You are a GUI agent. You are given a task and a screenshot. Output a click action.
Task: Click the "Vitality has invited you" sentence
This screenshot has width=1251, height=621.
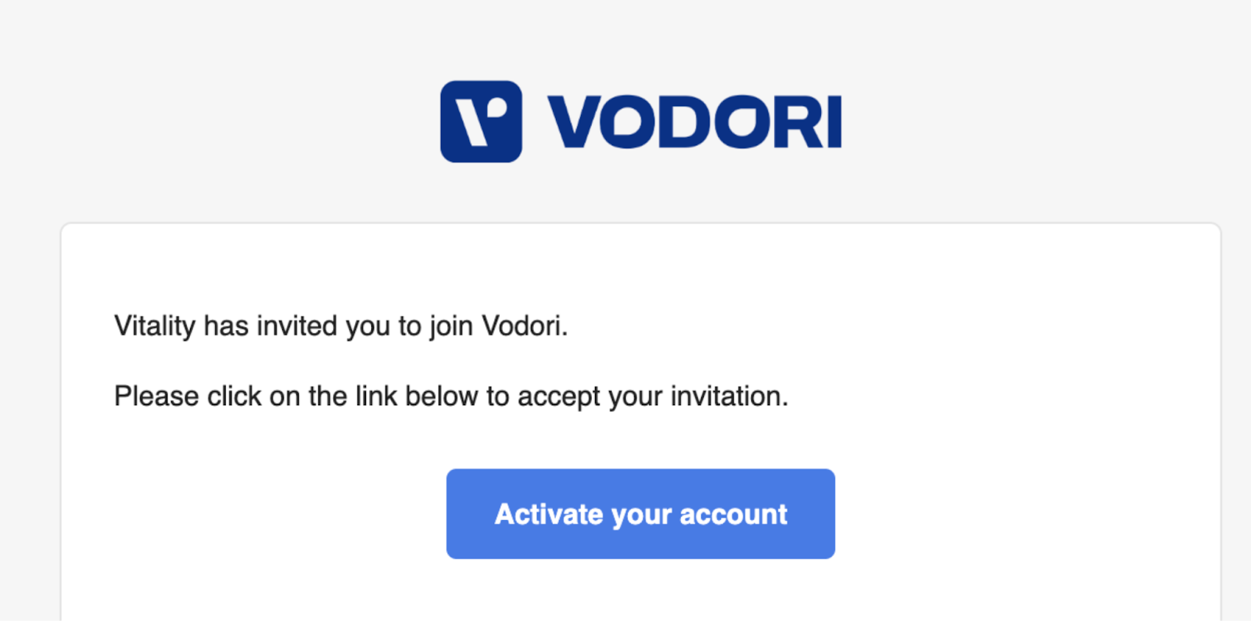pyautogui.click(x=341, y=326)
